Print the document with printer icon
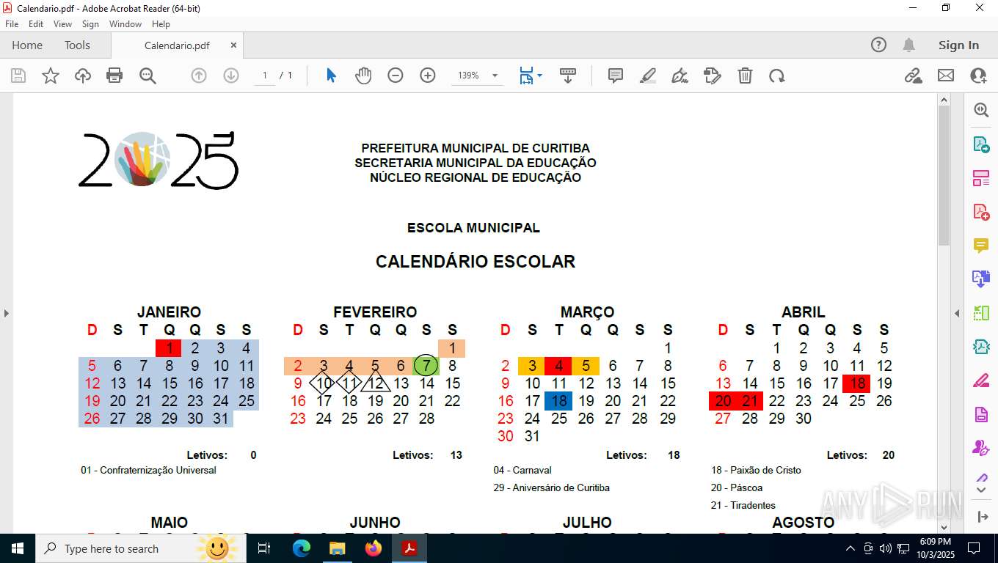Image resolution: width=998 pixels, height=563 pixels. point(114,76)
